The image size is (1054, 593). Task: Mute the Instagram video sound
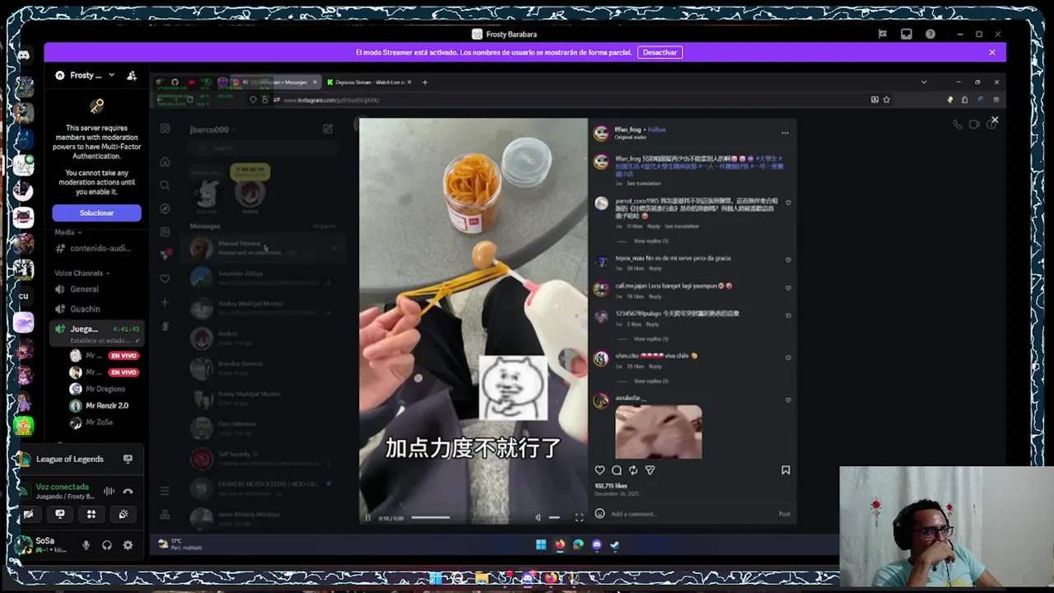[x=539, y=517]
